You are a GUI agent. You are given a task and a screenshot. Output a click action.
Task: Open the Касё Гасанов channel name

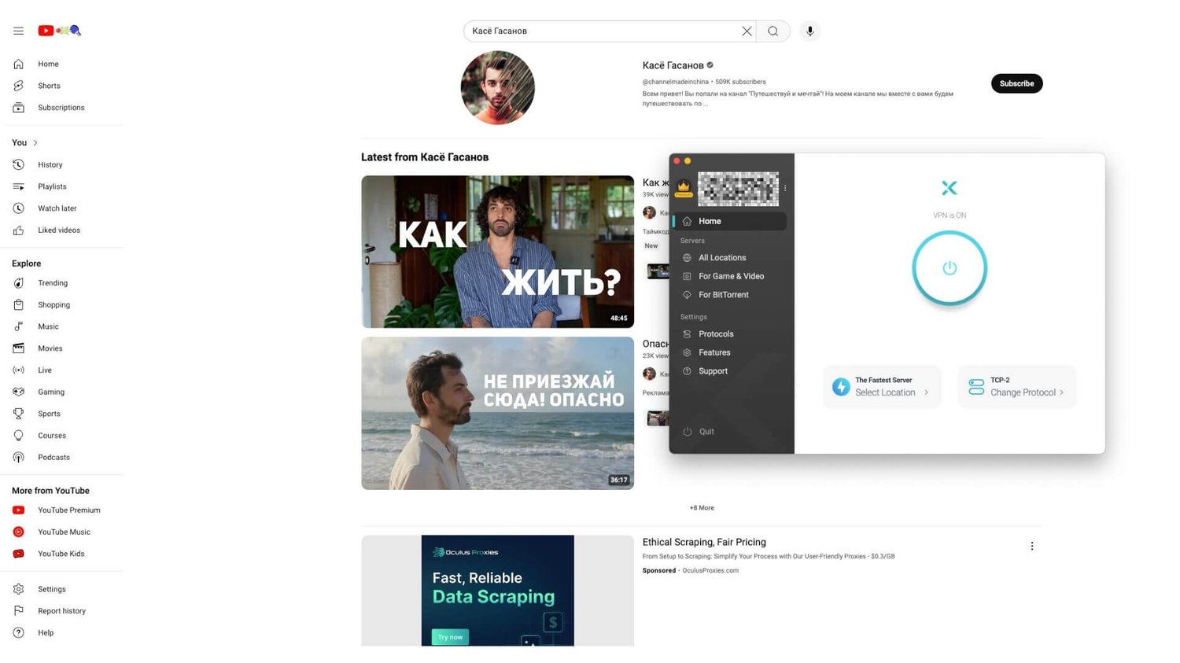pyautogui.click(x=673, y=65)
